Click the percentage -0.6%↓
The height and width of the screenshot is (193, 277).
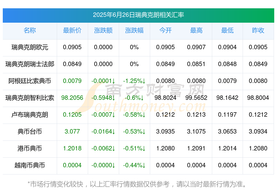click(134, 98)
